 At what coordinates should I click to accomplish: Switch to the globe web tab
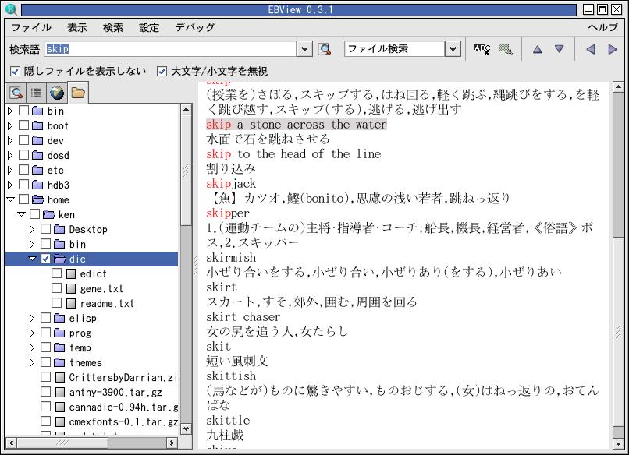pos(57,93)
